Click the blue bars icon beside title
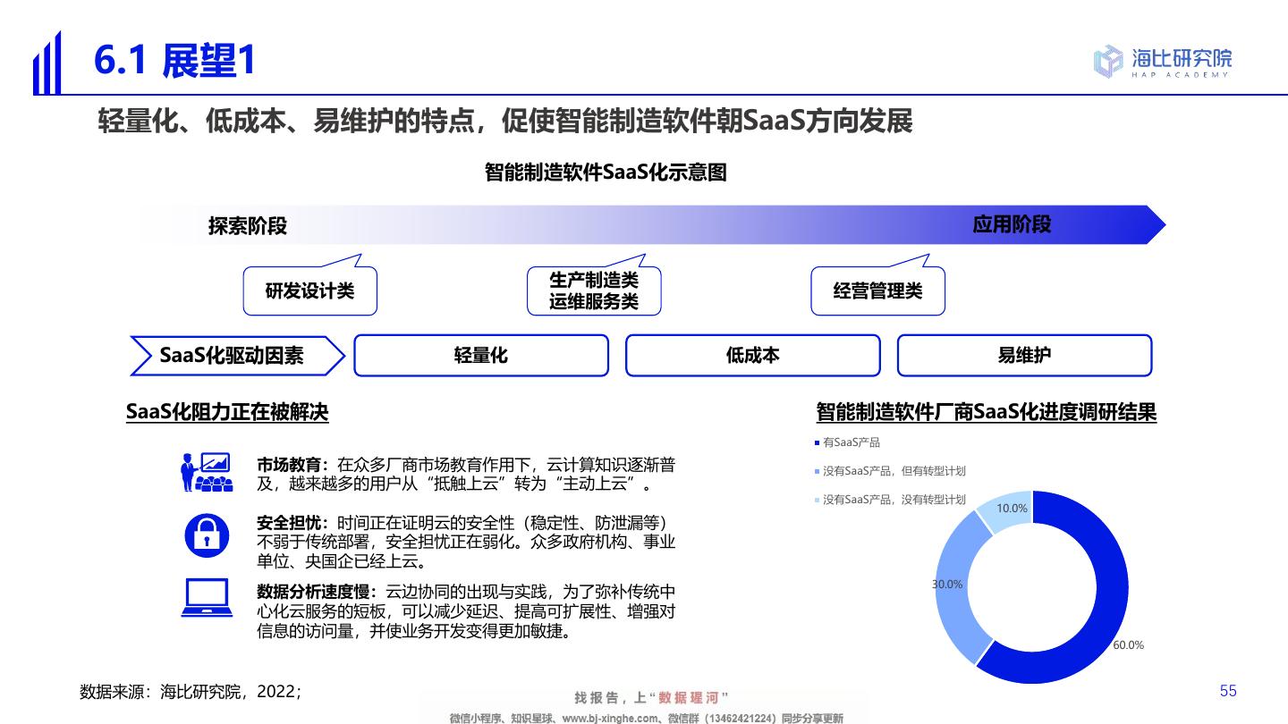This screenshot has height=724, width=1288. click(x=47, y=64)
